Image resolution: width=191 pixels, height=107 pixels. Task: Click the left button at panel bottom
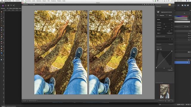click(162, 101)
